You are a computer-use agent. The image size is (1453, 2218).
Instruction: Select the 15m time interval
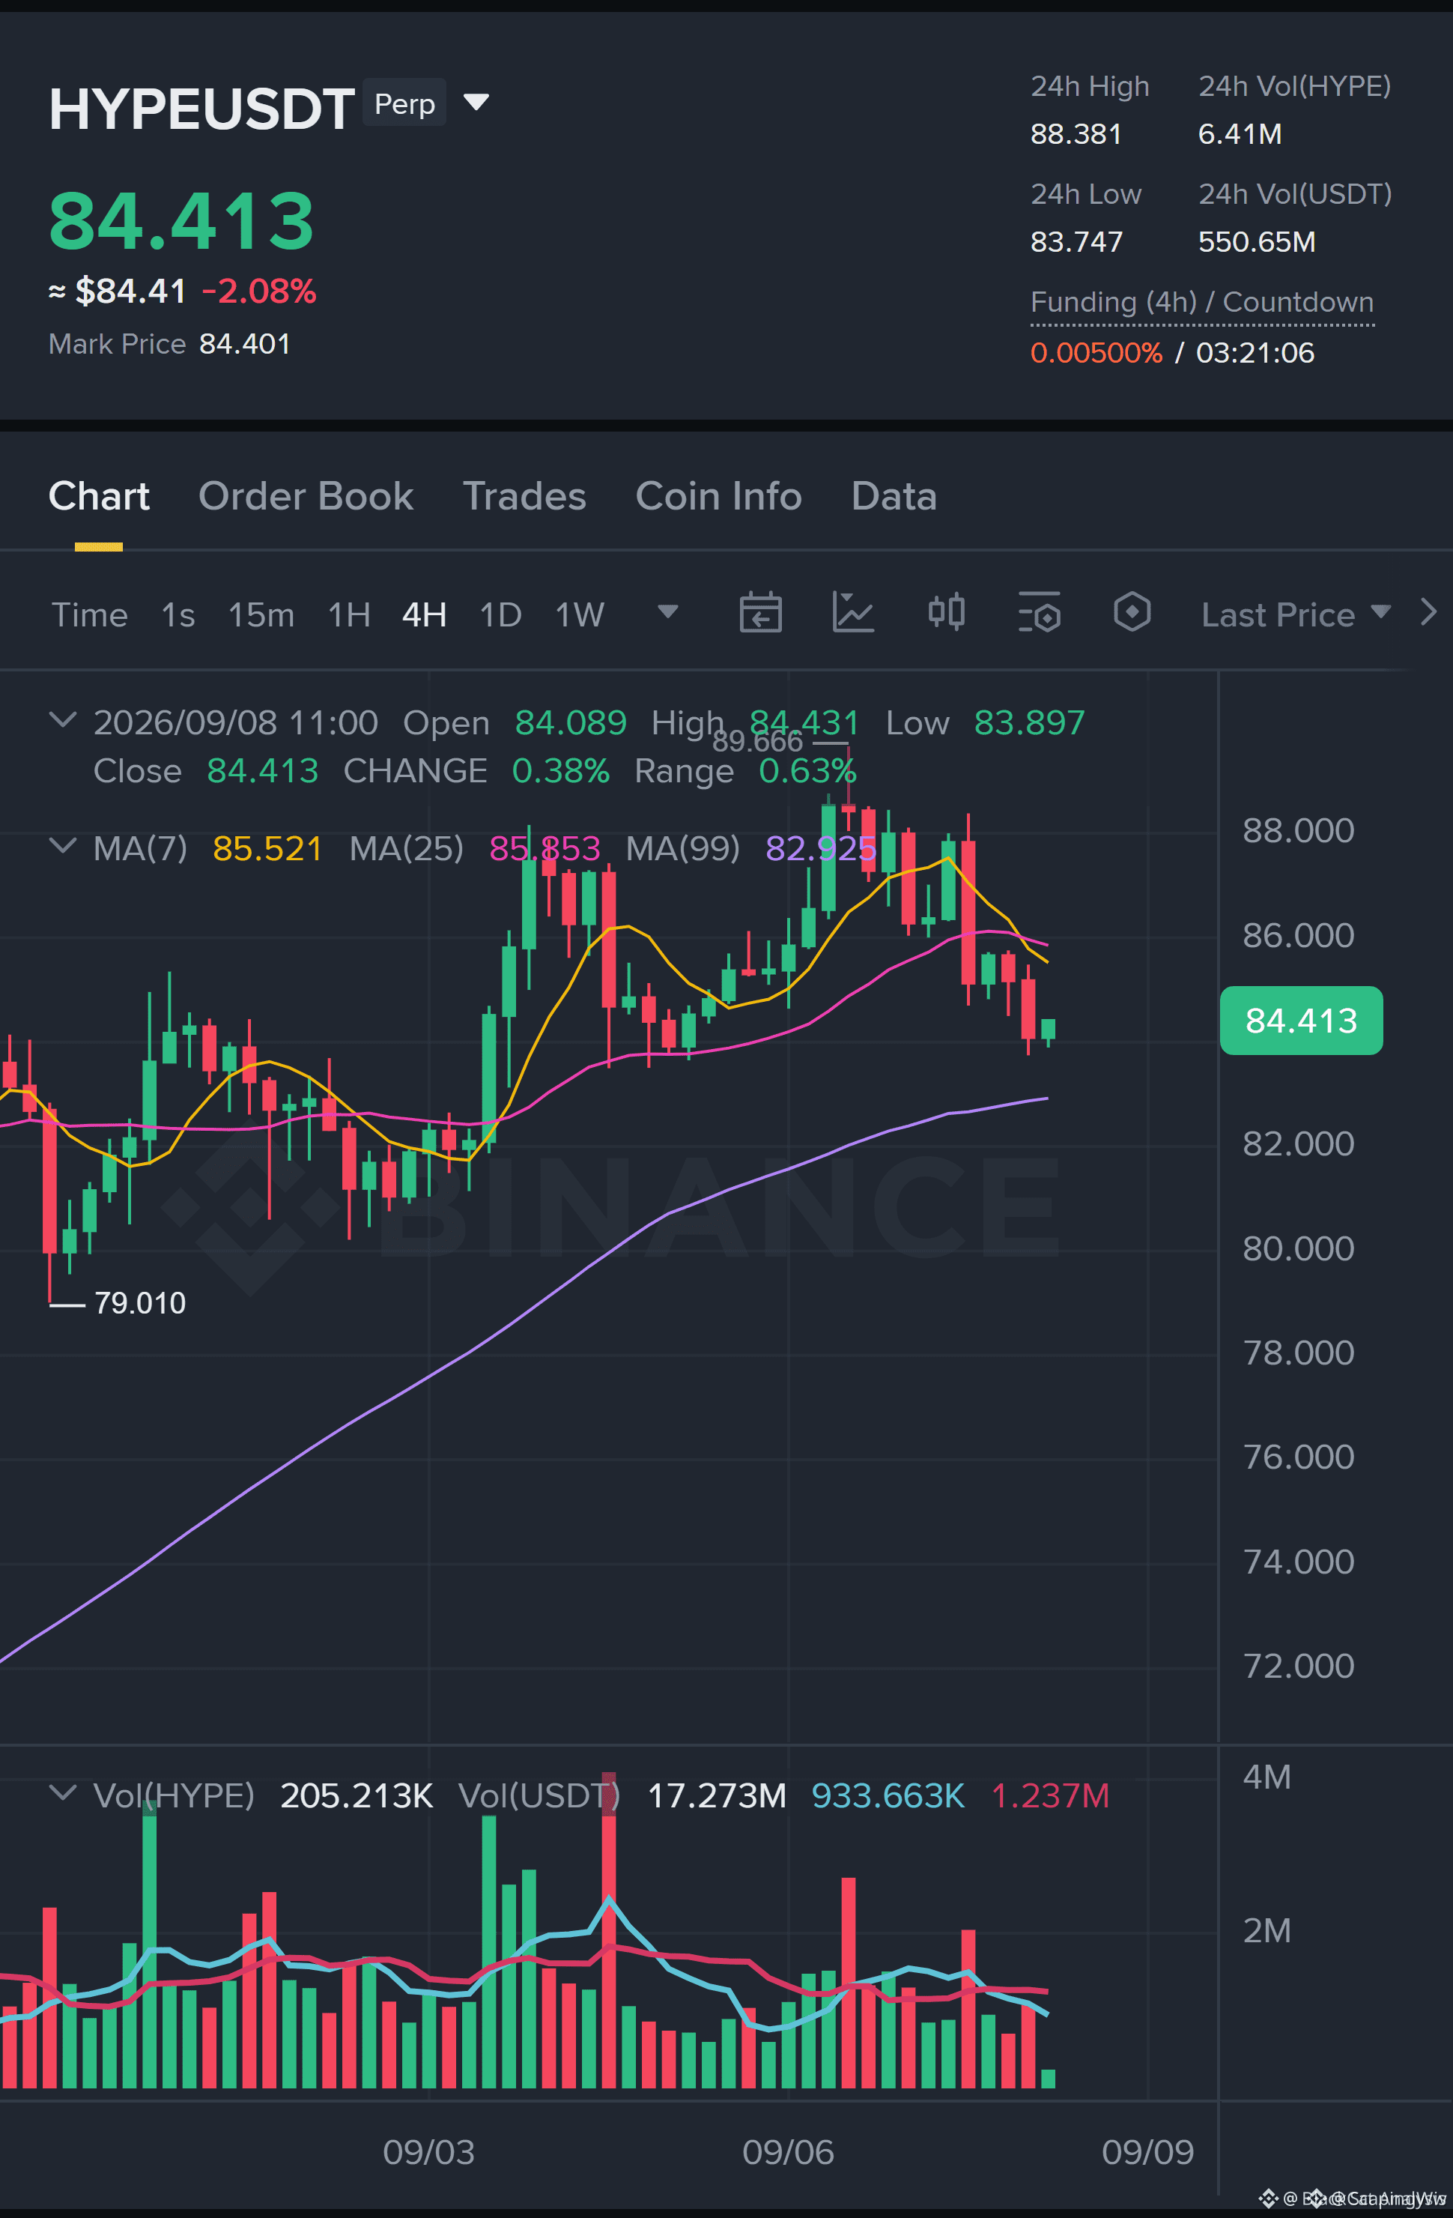coord(261,614)
